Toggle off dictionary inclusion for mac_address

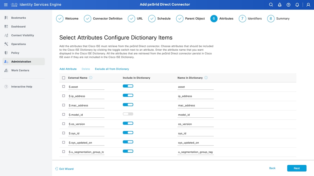click(128, 105)
